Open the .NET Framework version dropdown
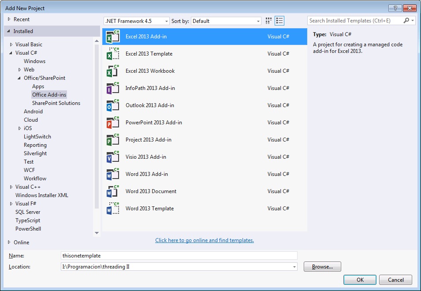Image resolution: width=421 pixels, height=291 pixels. 136,21
